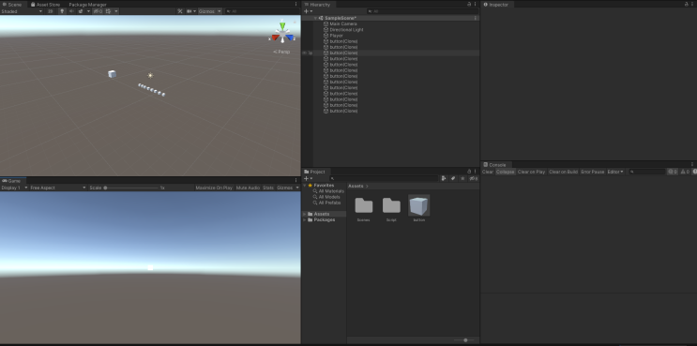Image resolution: width=697 pixels, height=346 pixels.
Task: Open Scene Gizmos dropdown arrow
Action: point(220,11)
